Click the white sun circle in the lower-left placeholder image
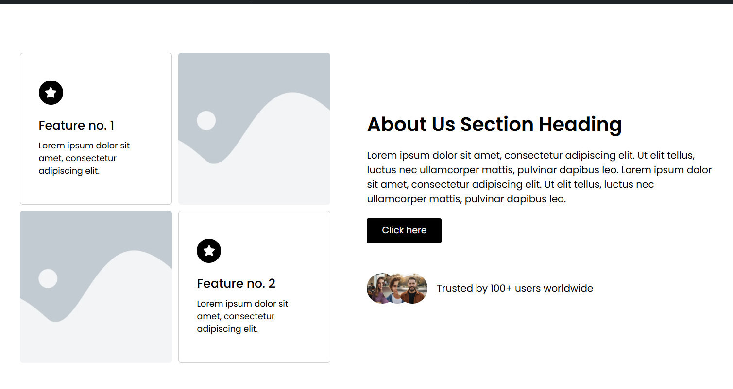This screenshot has width=733, height=389. [x=48, y=278]
